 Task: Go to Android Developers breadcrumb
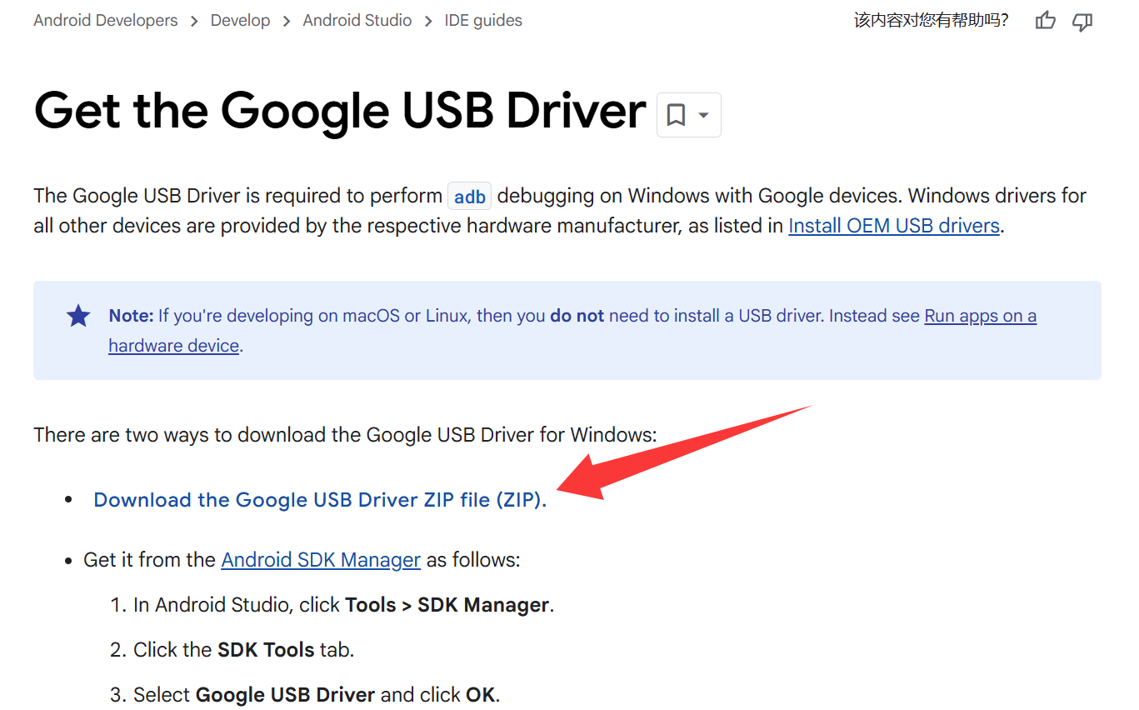(x=105, y=21)
